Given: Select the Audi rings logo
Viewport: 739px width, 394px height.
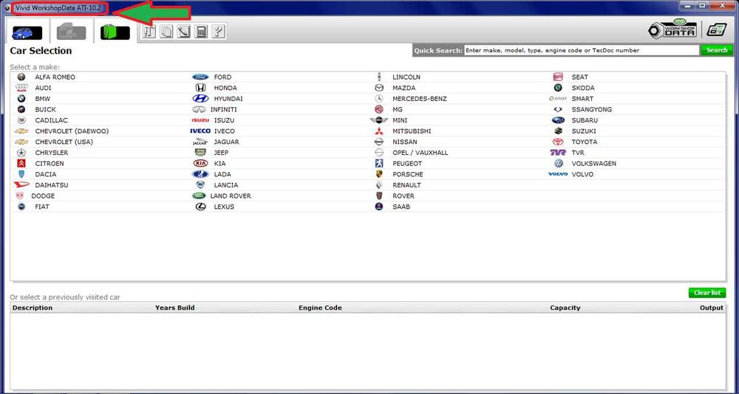Looking at the screenshot, I should coord(21,88).
